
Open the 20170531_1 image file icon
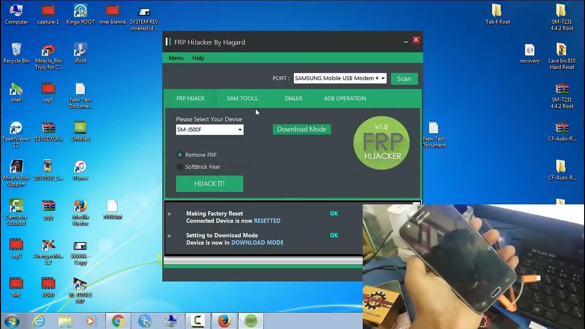pyautogui.click(x=48, y=170)
